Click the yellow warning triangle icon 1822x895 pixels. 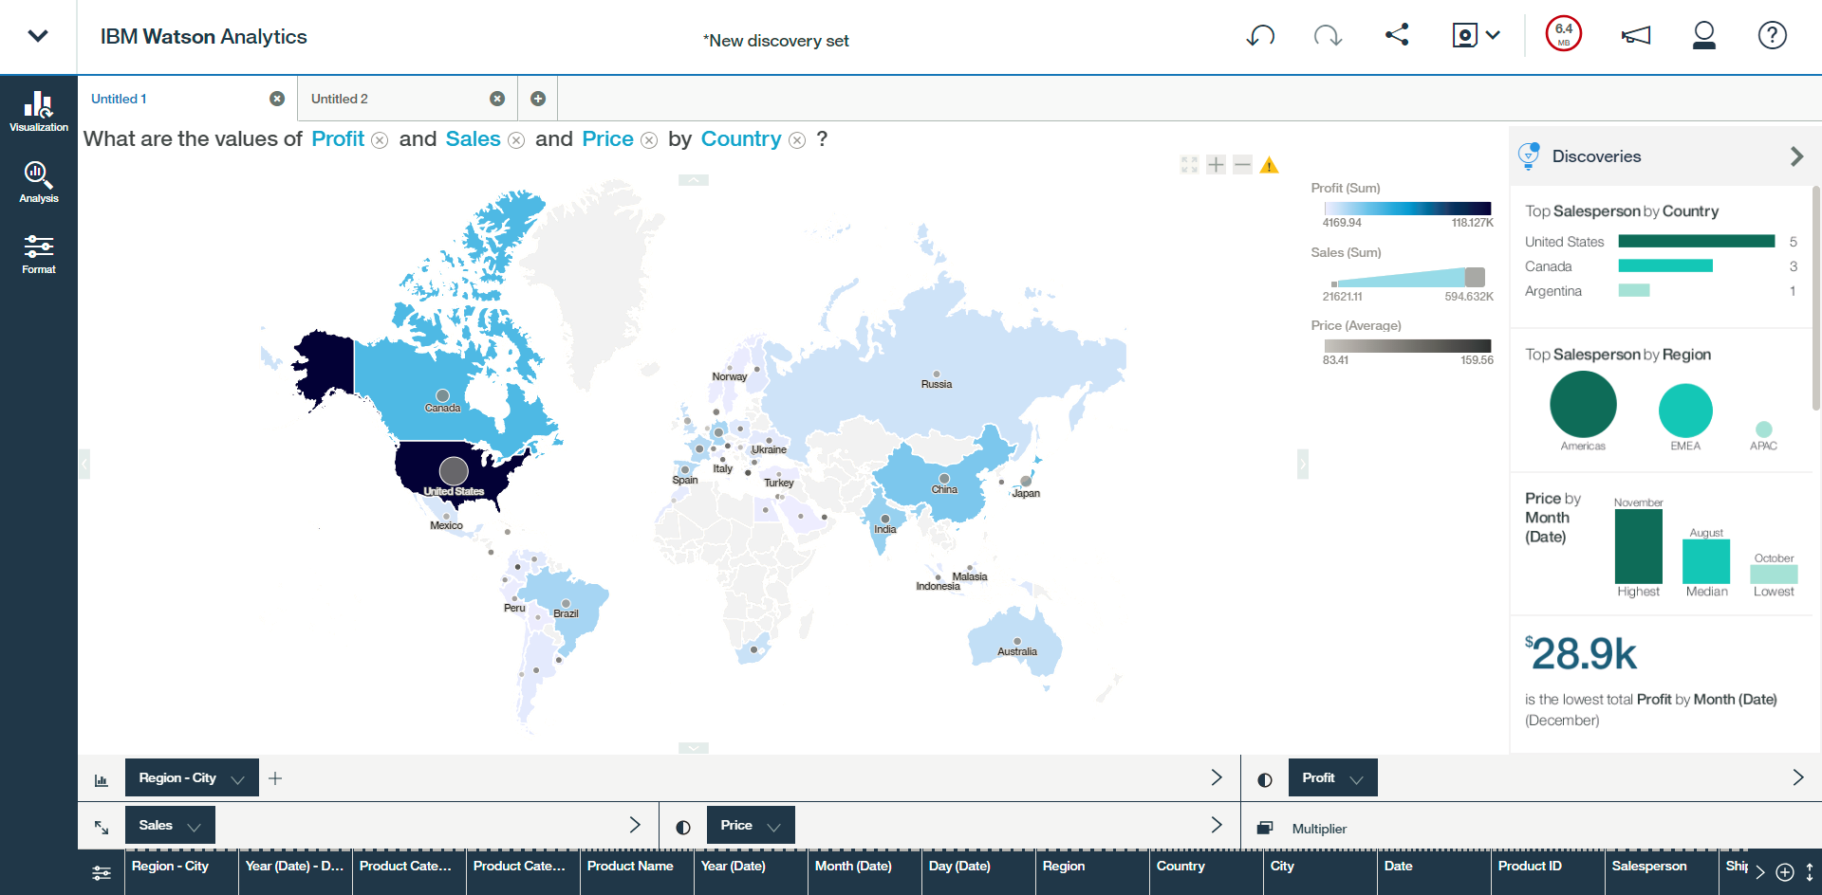tap(1269, 166)
